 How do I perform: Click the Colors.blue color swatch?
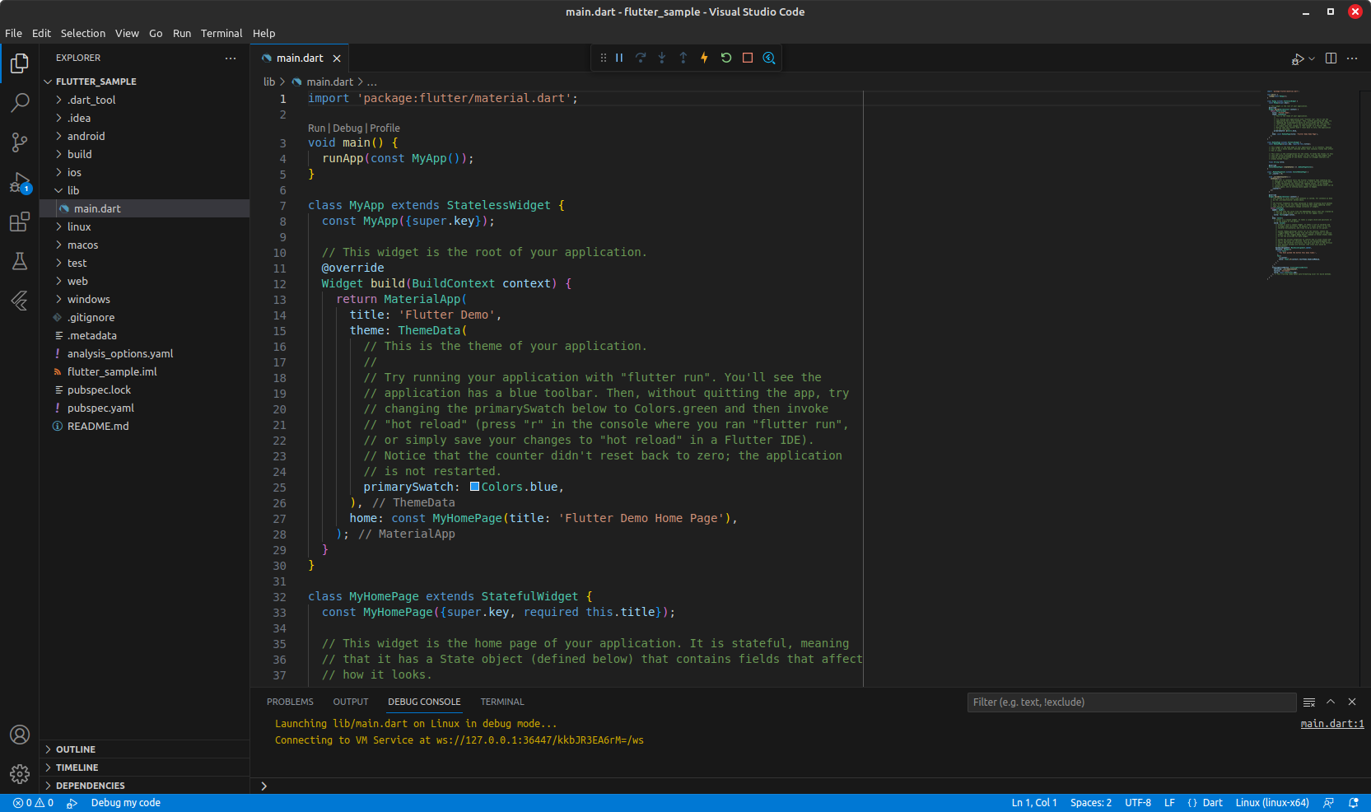coord(474,487)
